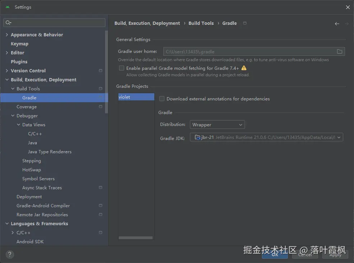354x263 pixels.
Task: Focus the settings search field
Action: click(x=54, y=23)
